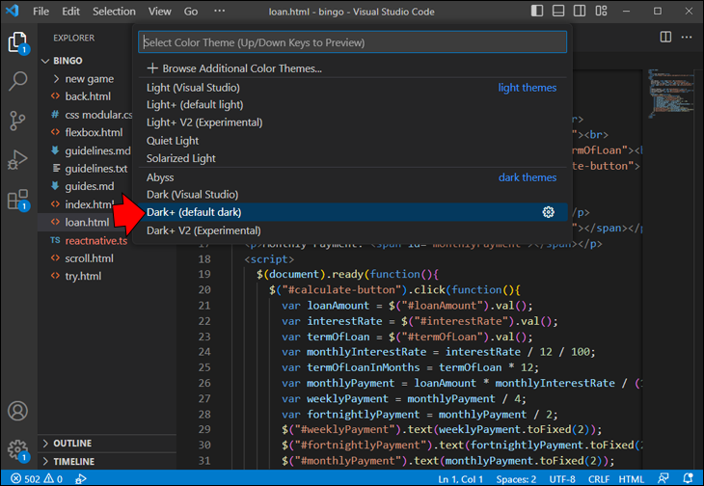704x486 pixels.
Task: Click Browse Additional Color Themes
Action: [x=352, y=68]
